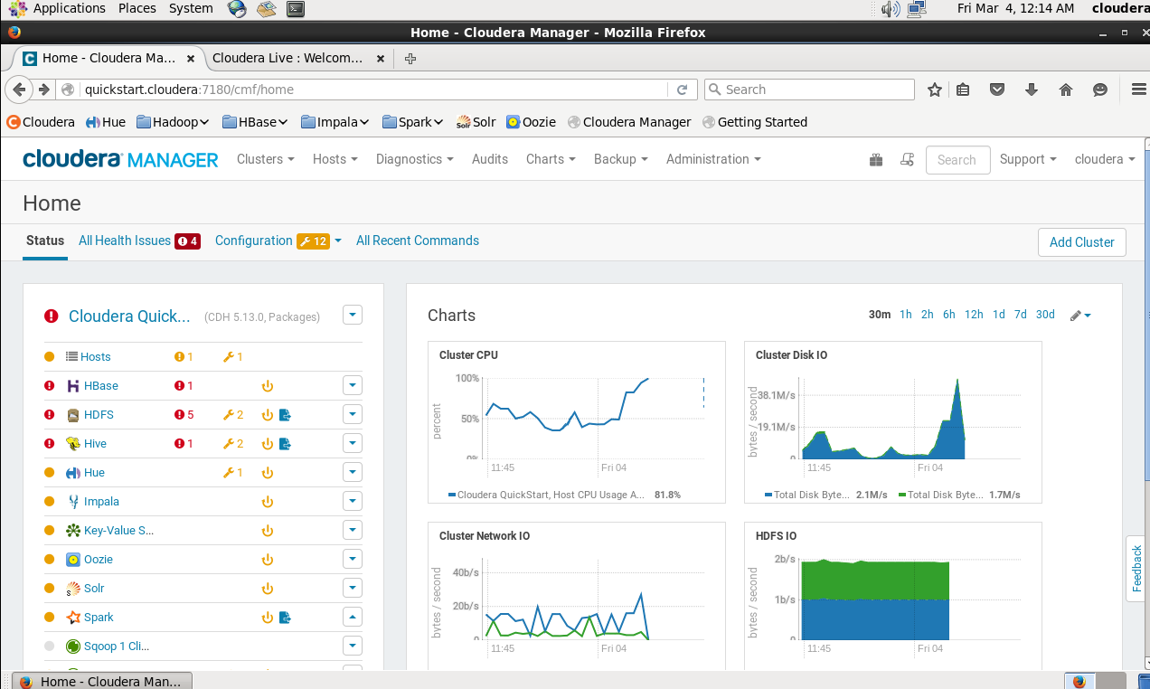Expand the Configuration issues dropdown

click(x=338, y=241)
